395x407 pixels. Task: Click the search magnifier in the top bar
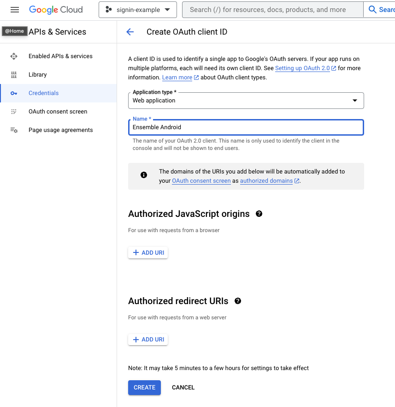pos(373,9)
